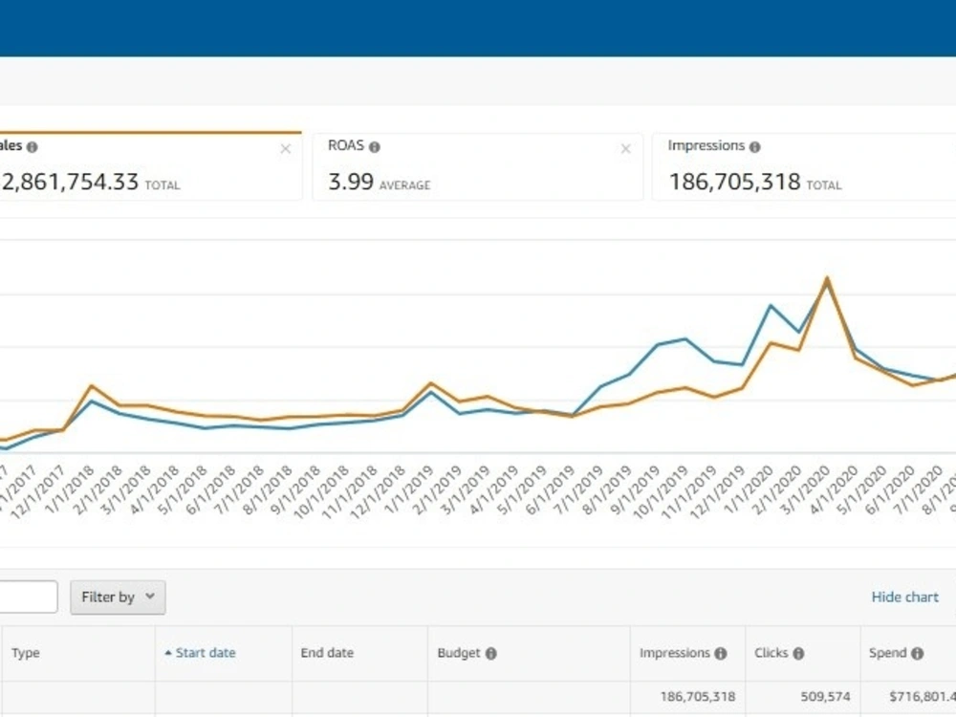This screenshot has width=956, height=717.
Task: Click the 3.99 average ROAS value
Action: pyautogui.click(x=351, y=182)
